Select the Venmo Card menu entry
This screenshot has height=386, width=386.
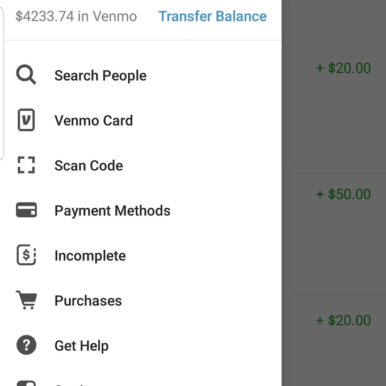point(141,120)
